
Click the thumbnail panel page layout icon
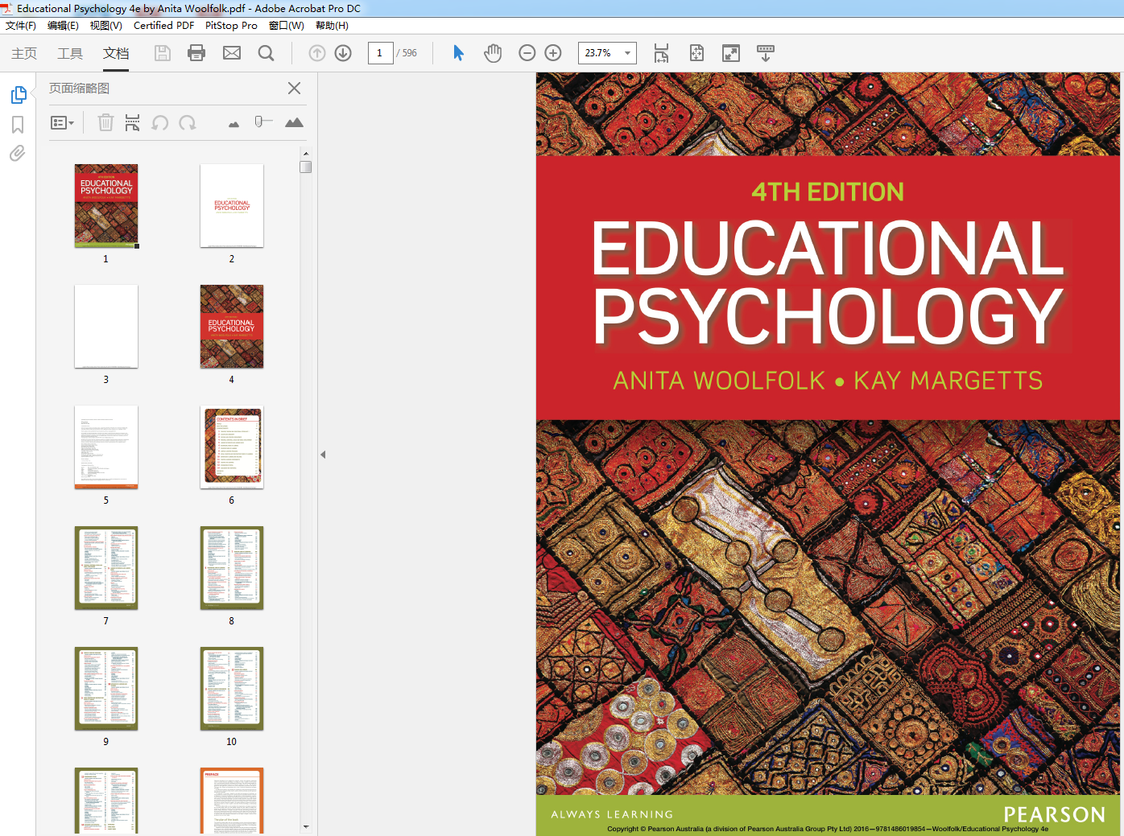tap(133, 122)
